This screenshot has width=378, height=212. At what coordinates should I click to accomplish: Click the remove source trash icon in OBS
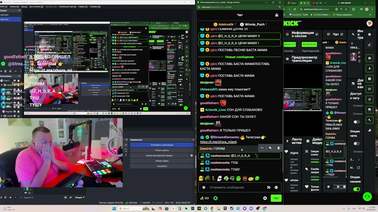[6, 197]
